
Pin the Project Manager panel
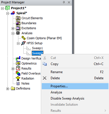tap(64, 2)
